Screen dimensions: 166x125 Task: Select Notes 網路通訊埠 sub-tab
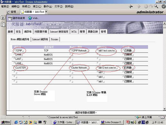tap(20, 39)
